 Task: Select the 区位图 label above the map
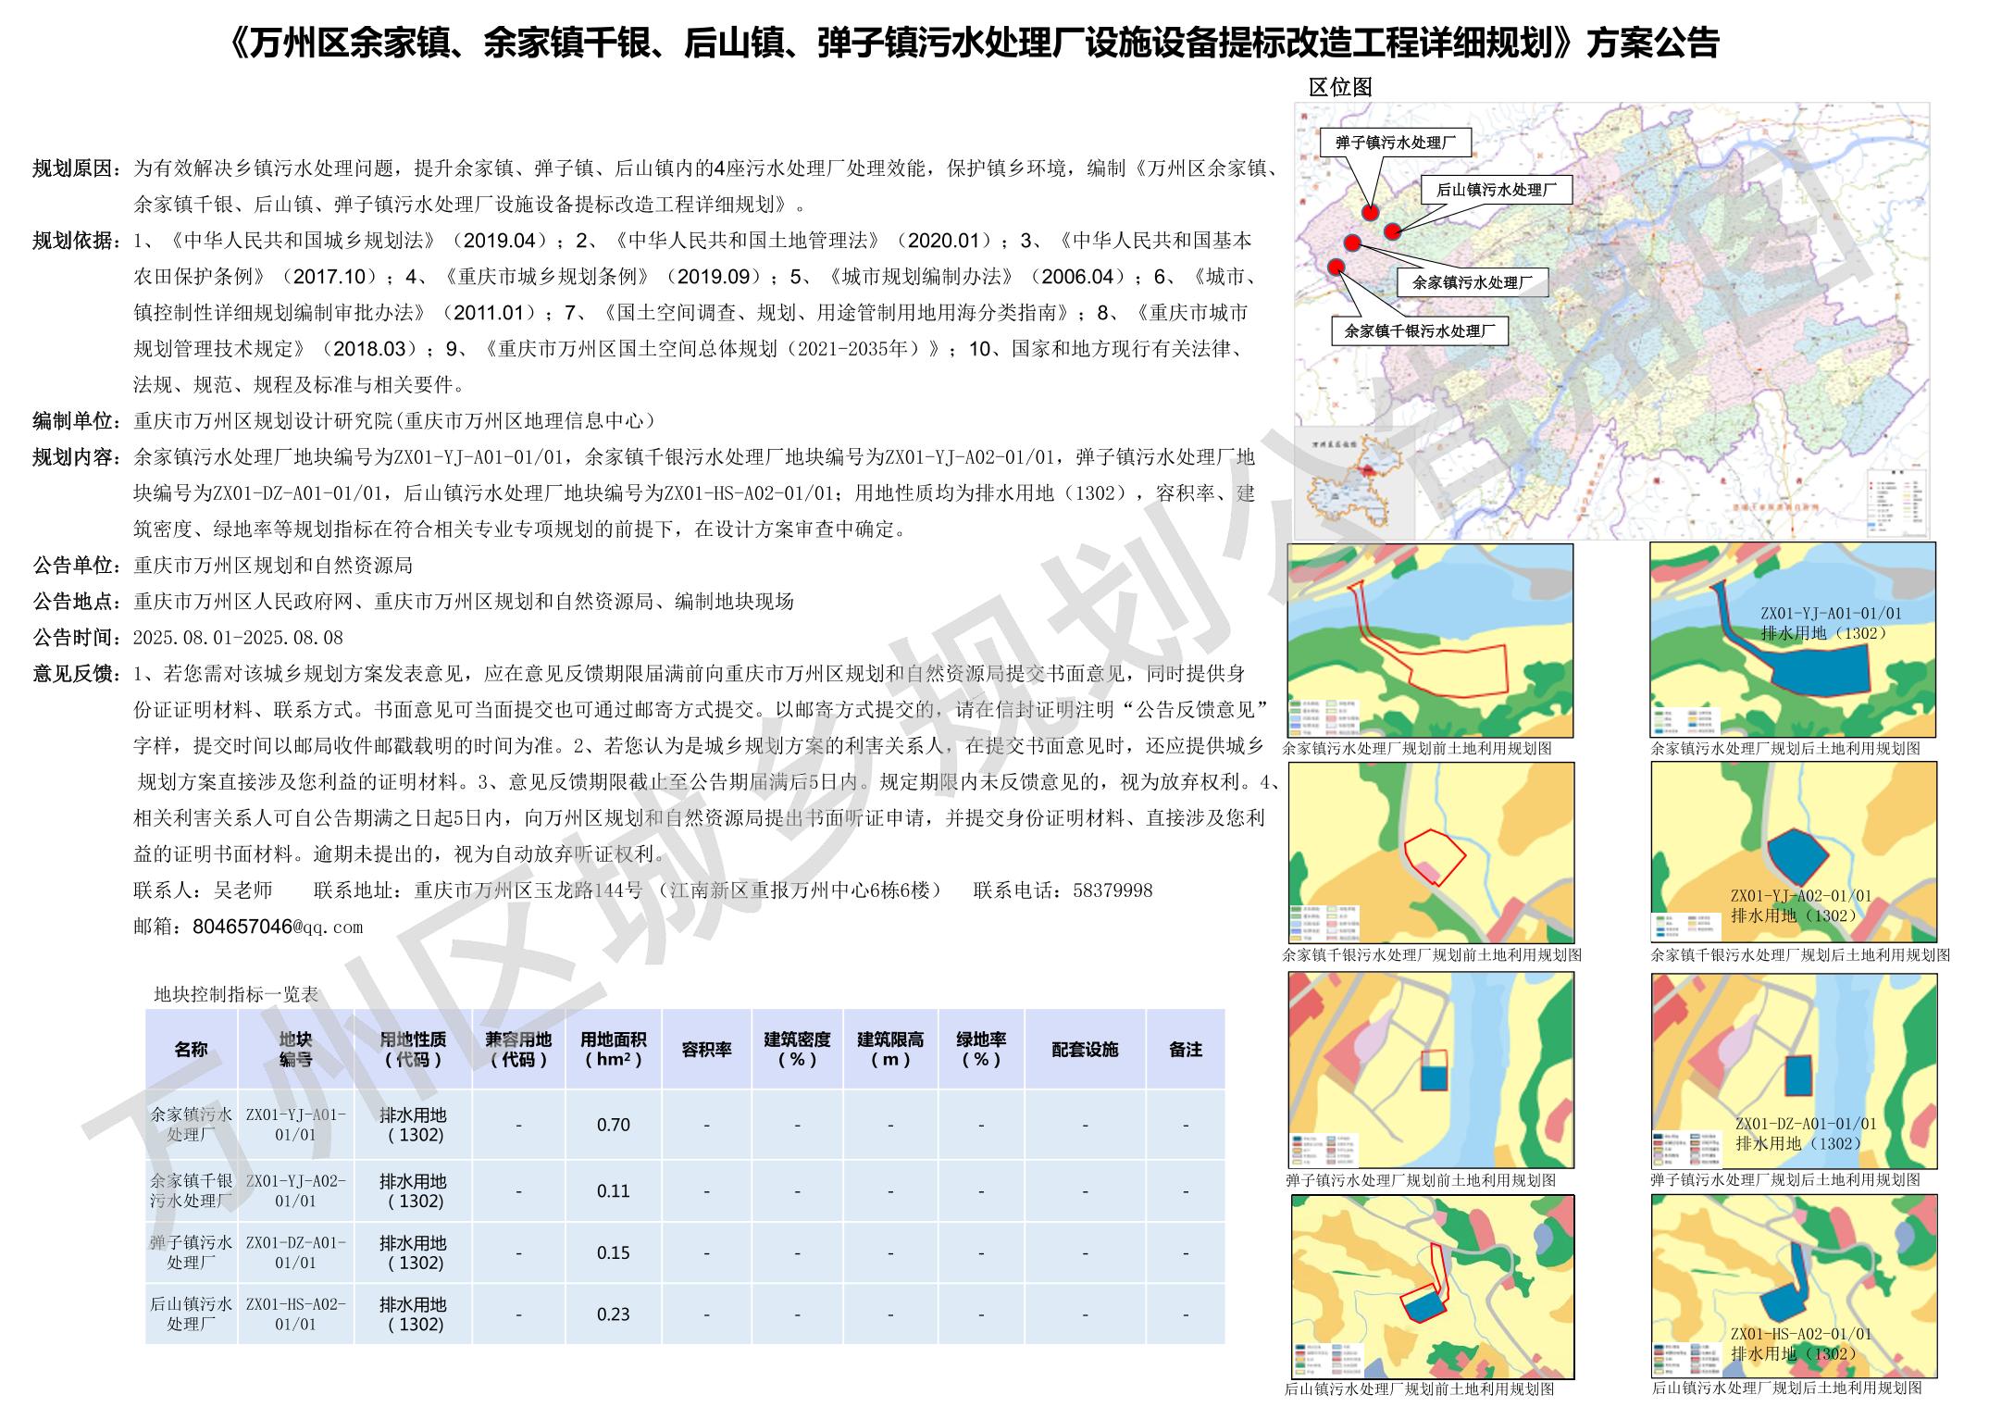[x=1340, y=88]
